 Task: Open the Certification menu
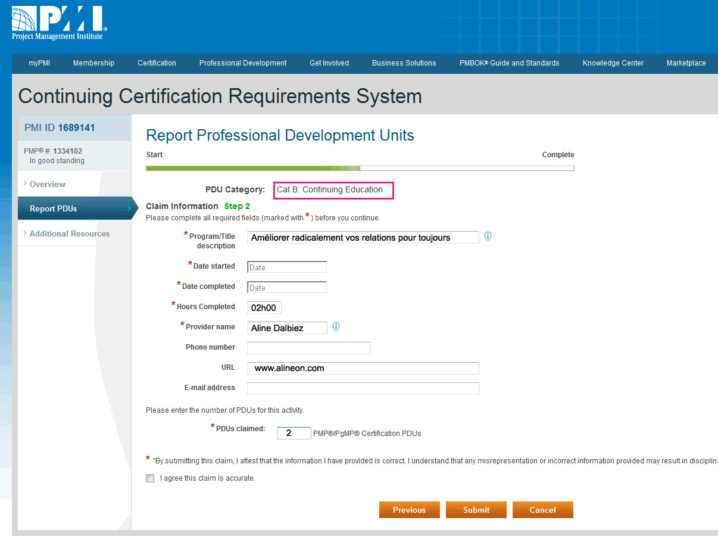tap(157, 63)
